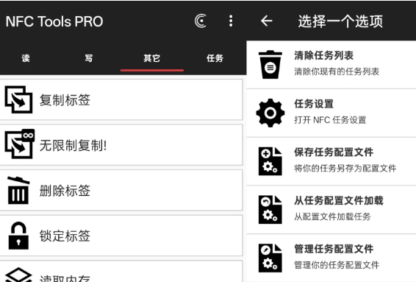416x282 pixels.
Task: Tap the NFC wave icon in header
Action: pyautogui.click(x=201, y=21)
